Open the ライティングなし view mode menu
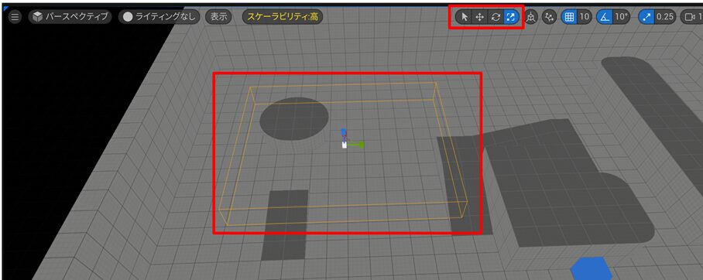The image size is (703, 280). point(159,17)
